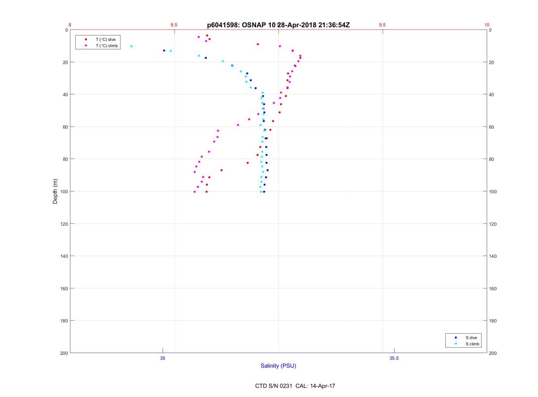Click the magenta marker in temperature legend

coord(86,46)
